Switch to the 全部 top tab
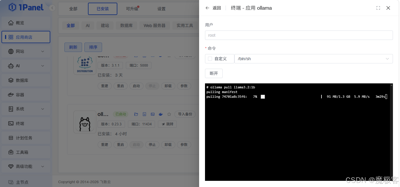 point(73,9)
